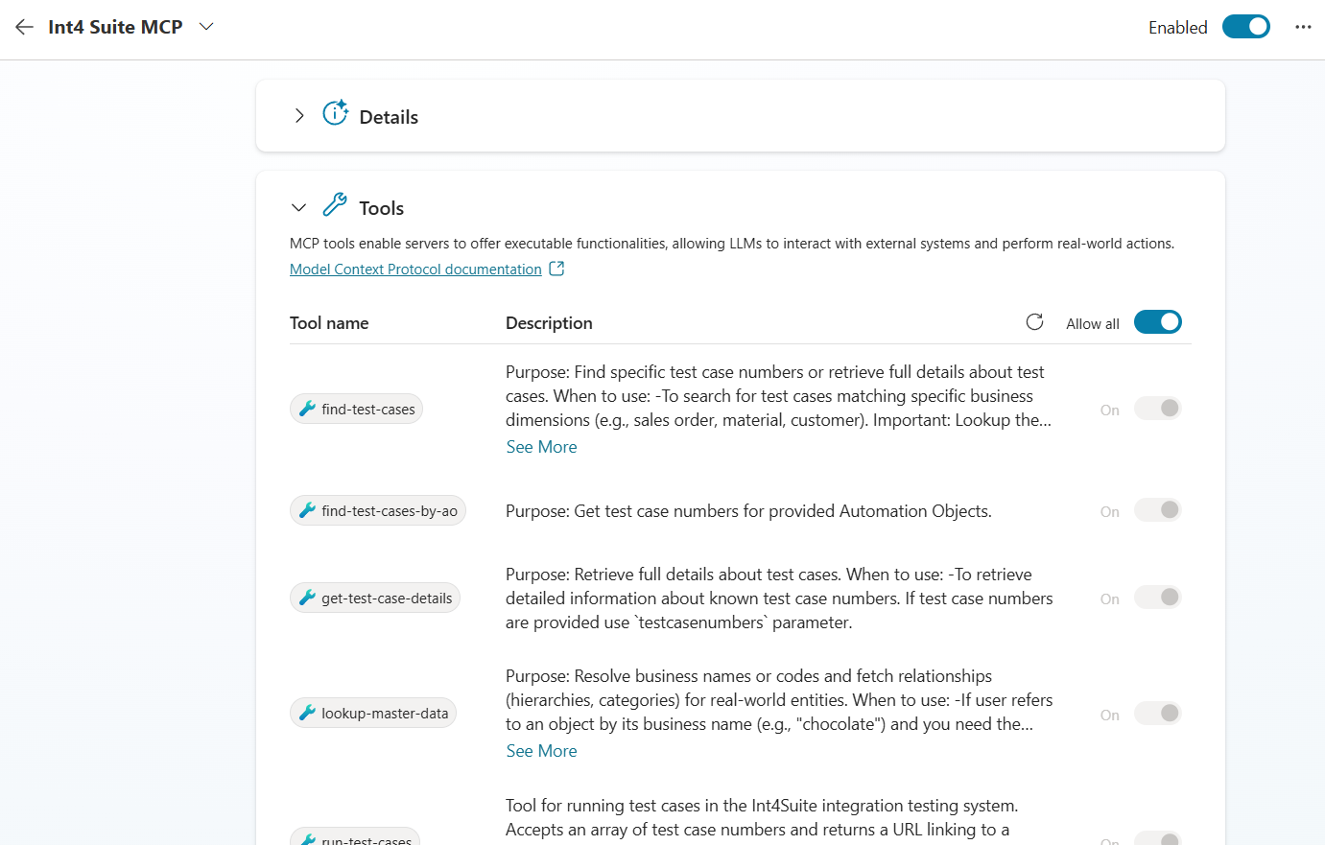Refresh the tool list
The width and height of the screenshot is (1325, 845).
pyautogui.click(x=1034, y=322)
